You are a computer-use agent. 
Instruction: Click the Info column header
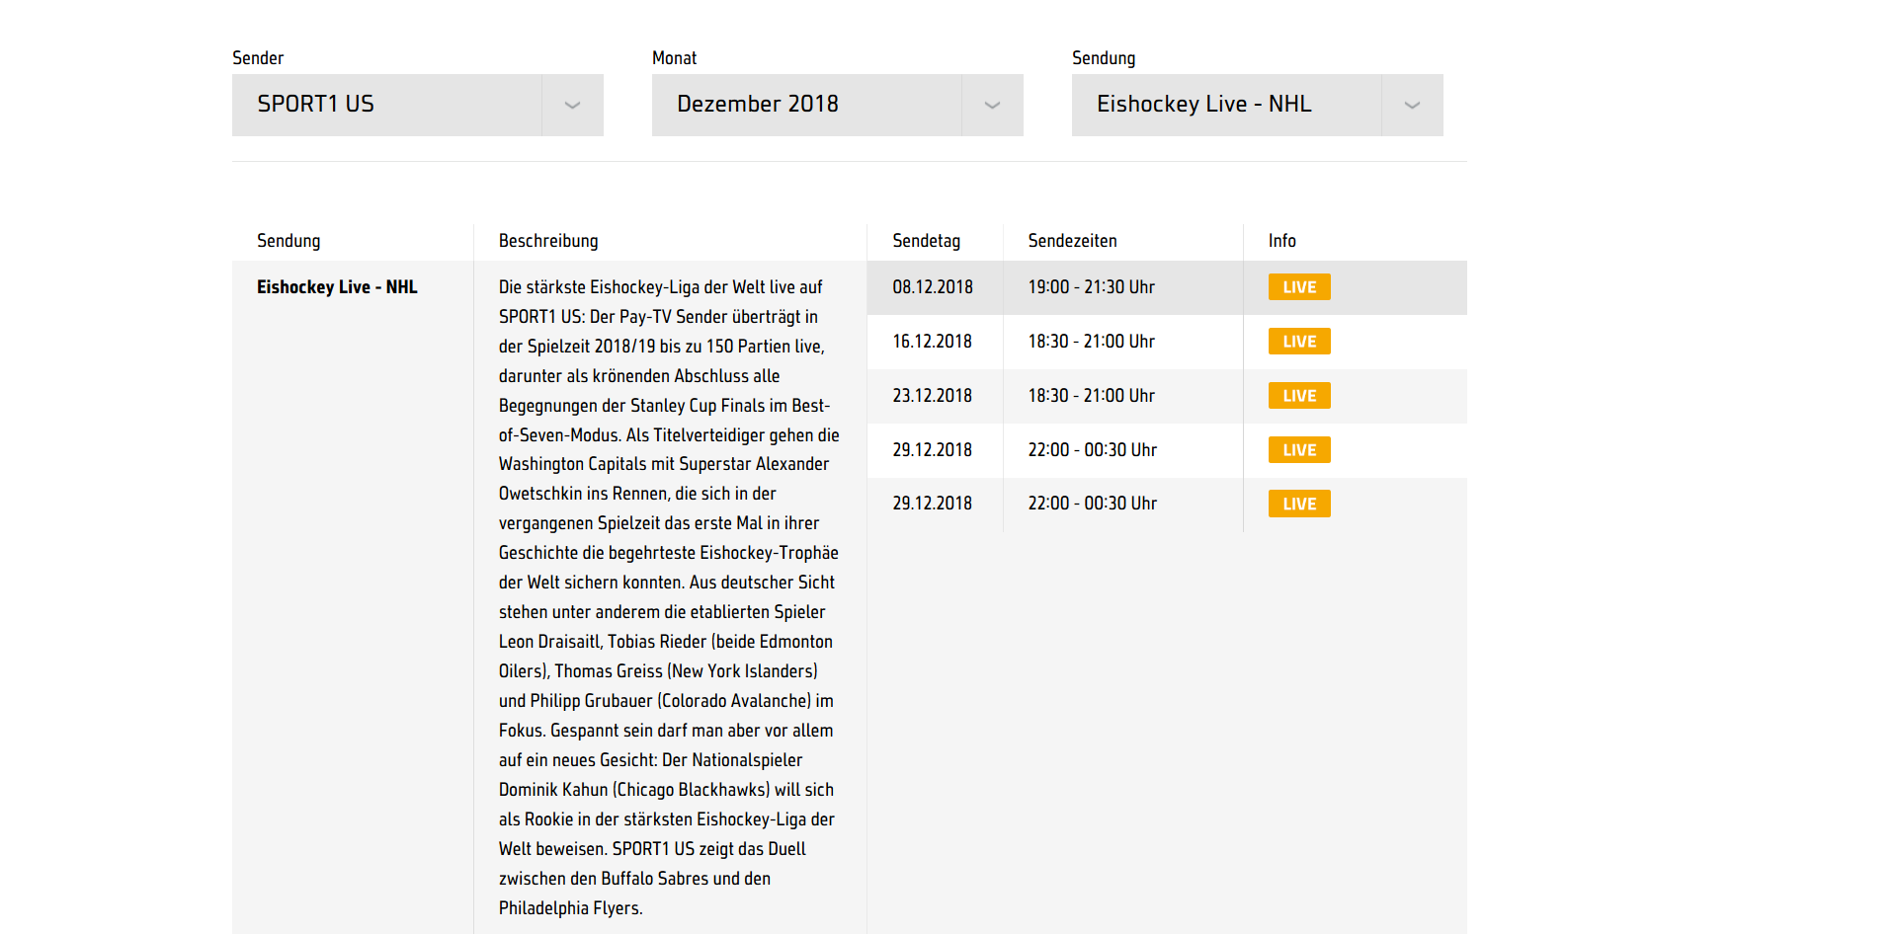pos(1281,241)
